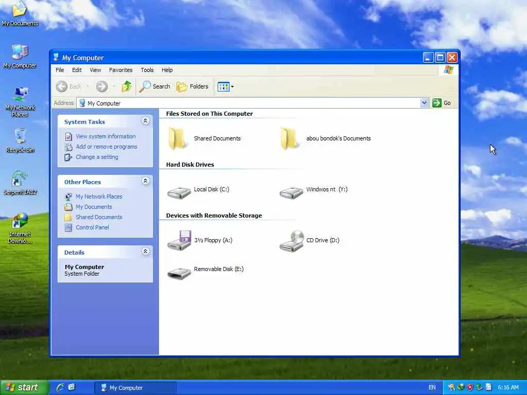Select Recycle Bin desktop icon
The height and width of the screenshot is (395, 527).
[20, 140]
